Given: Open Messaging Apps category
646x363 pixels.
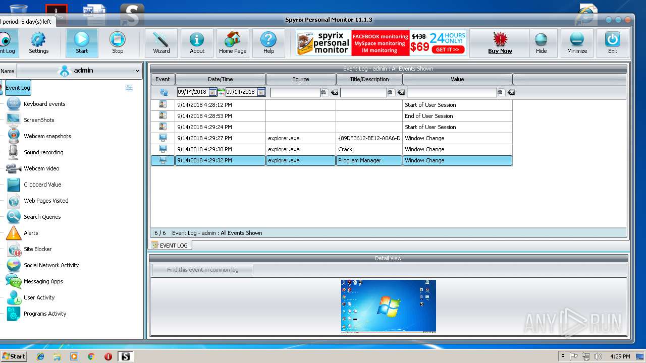Looking at the screenshot, I should pos(43,281).
